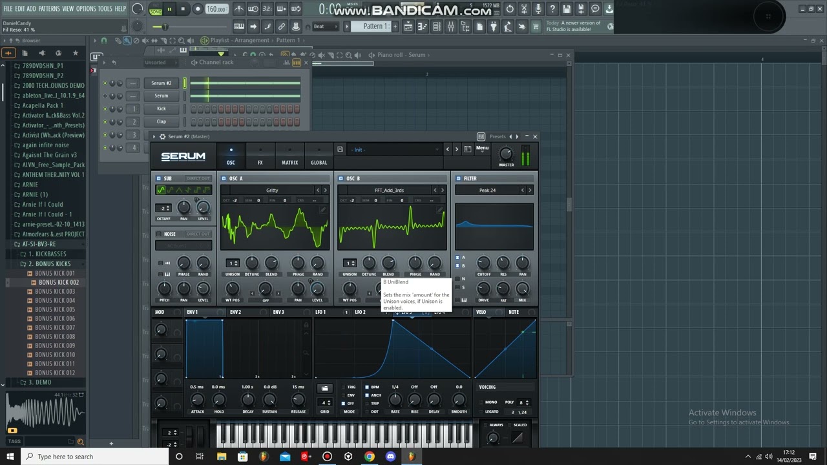Enable the MONO voicing checkbox
Viewport: 827px width, 465px height.
(481, 402)
